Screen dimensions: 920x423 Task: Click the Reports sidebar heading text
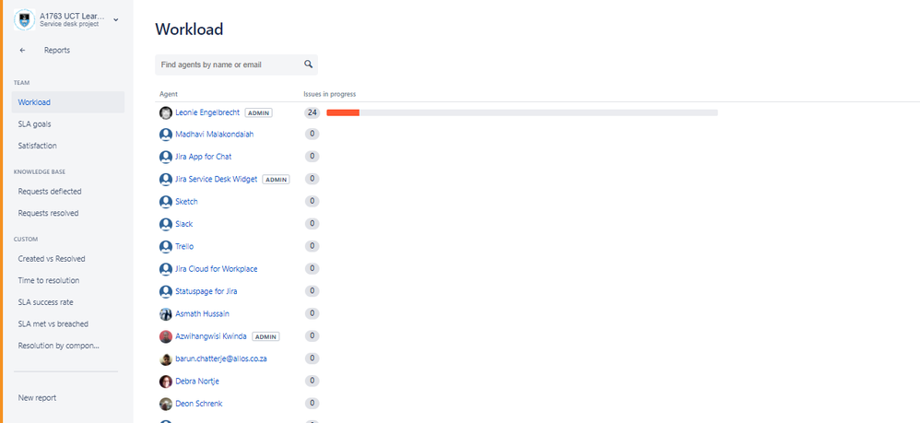(57, 51)
